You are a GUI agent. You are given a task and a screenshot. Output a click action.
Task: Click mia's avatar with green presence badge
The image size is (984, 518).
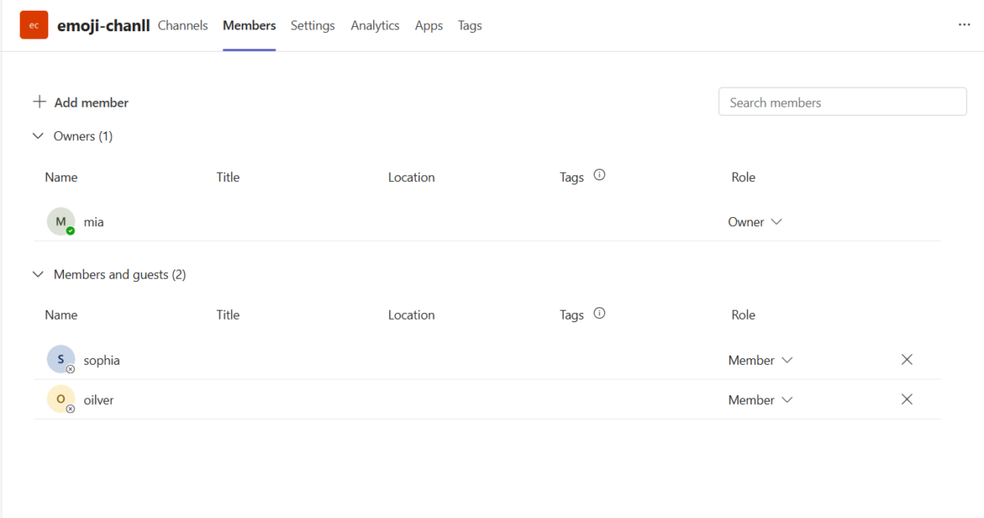tap(60, 221)
